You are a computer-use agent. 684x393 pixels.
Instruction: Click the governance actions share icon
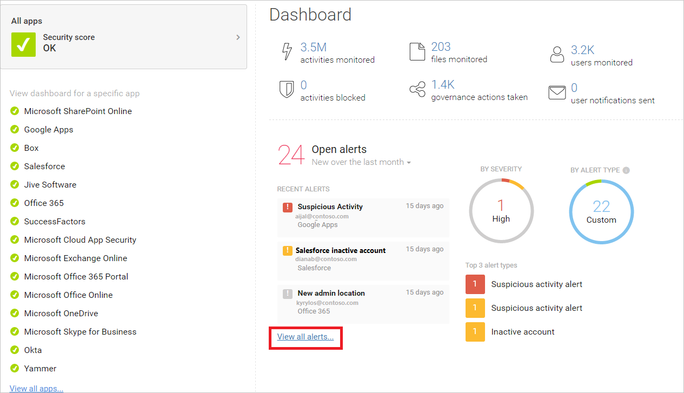(417, 90)
